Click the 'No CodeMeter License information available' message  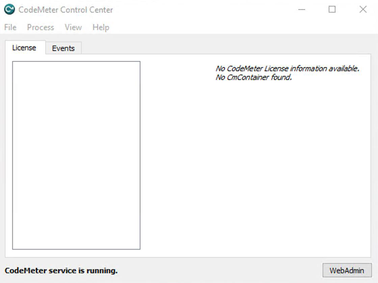tap(287, 69)
